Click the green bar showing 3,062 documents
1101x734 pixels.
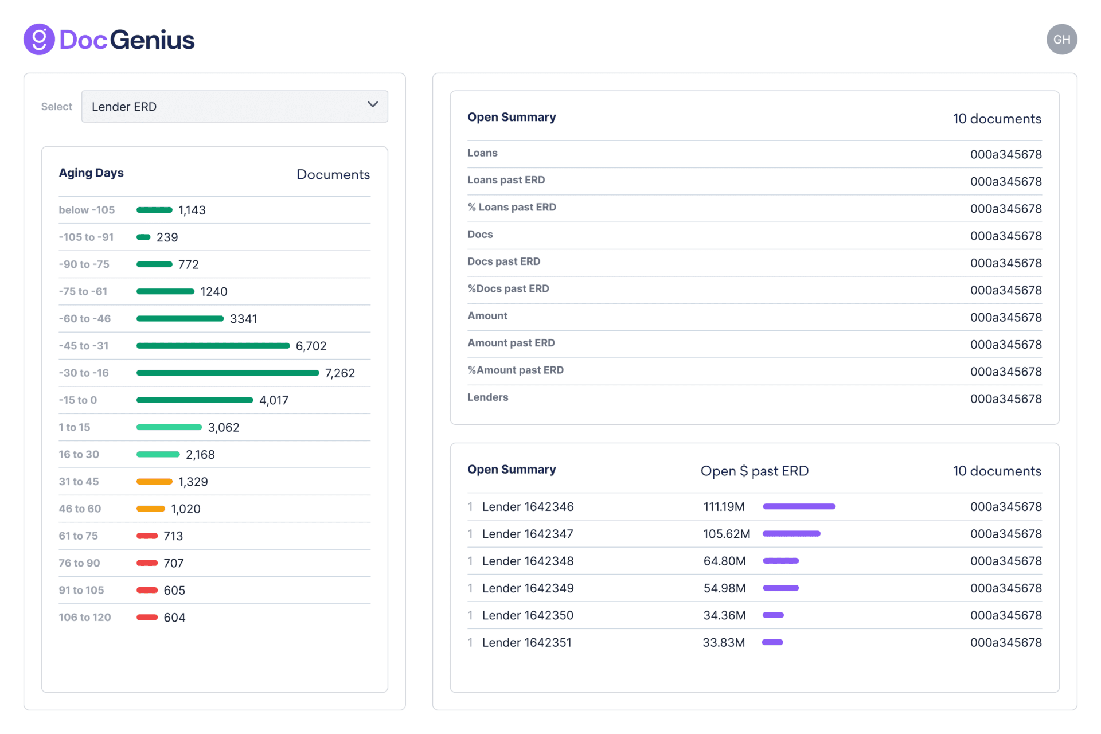tap(169, 427)
